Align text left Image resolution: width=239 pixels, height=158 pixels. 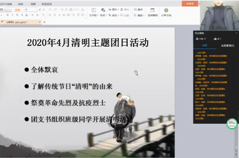(50, 15)
